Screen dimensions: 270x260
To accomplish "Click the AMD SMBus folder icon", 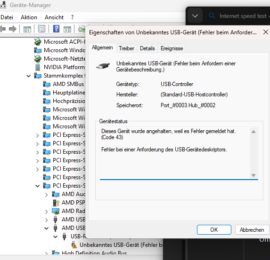I will pyautogui.click(x=47, y=84).
